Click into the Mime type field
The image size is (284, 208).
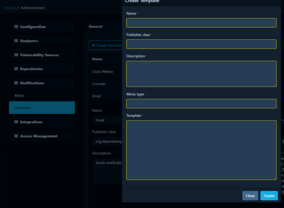[202, 103]
